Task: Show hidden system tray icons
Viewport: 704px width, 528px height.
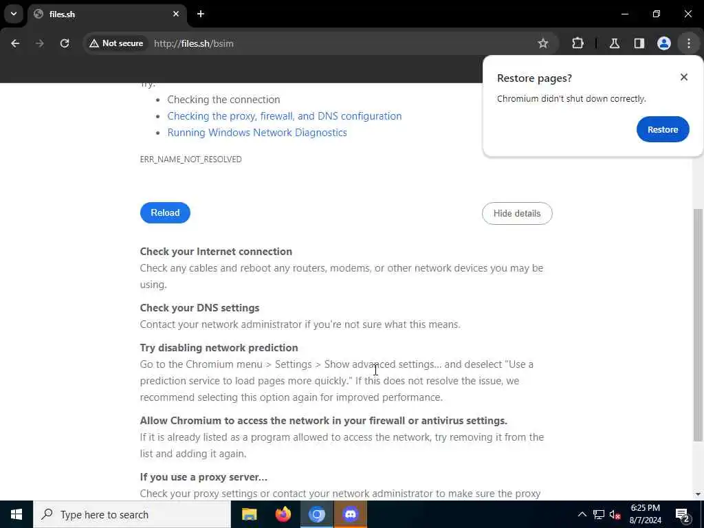Action: pyautogui.click(x=582, y=514)
